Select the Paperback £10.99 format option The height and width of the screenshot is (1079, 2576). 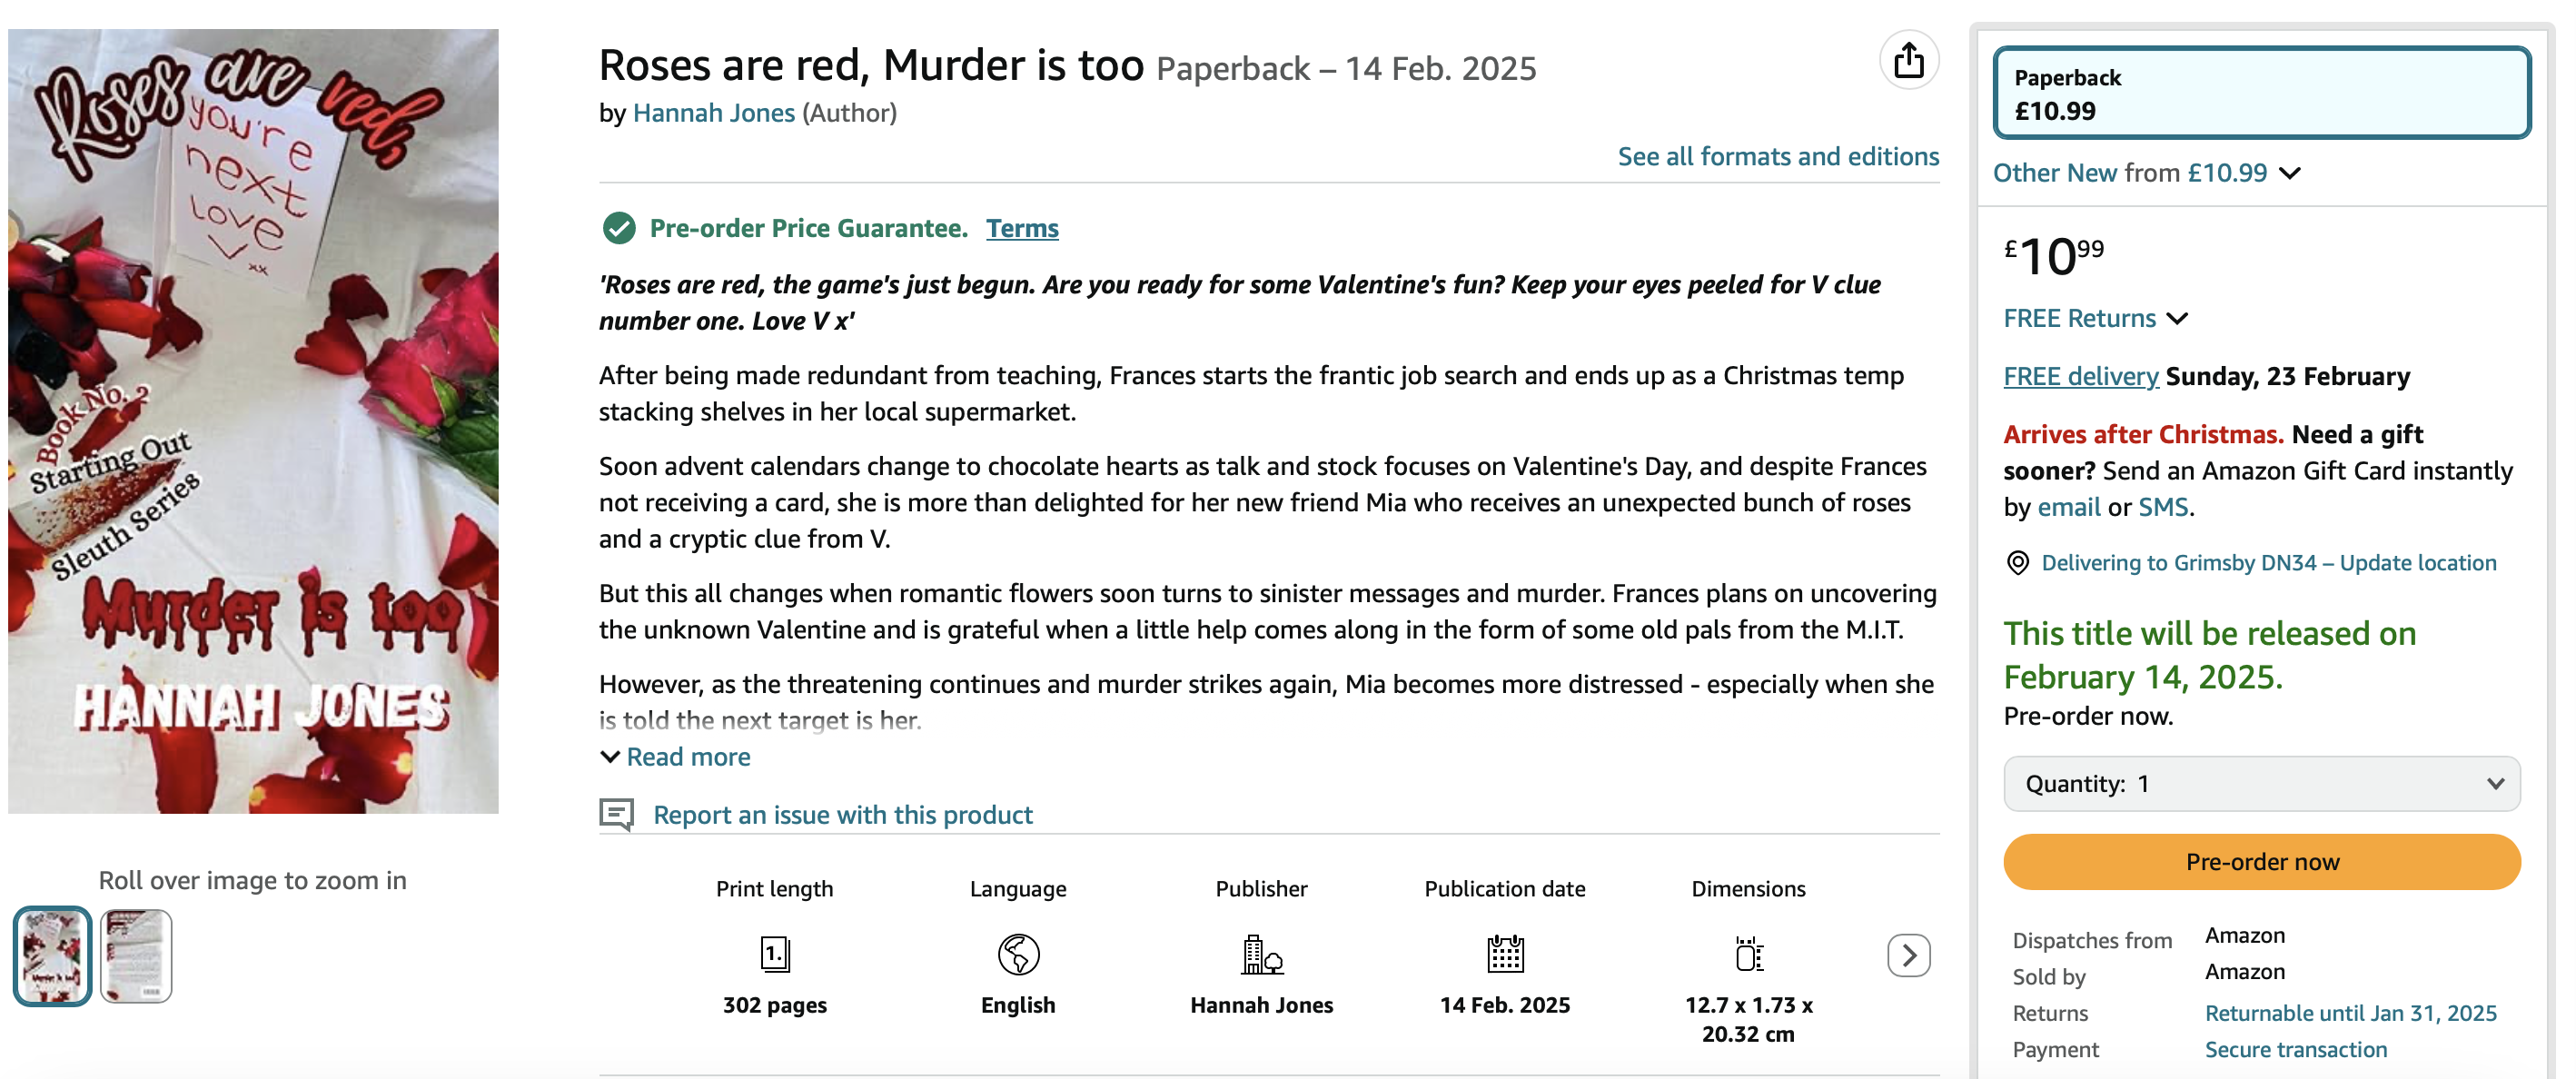tap(2261, 93)
